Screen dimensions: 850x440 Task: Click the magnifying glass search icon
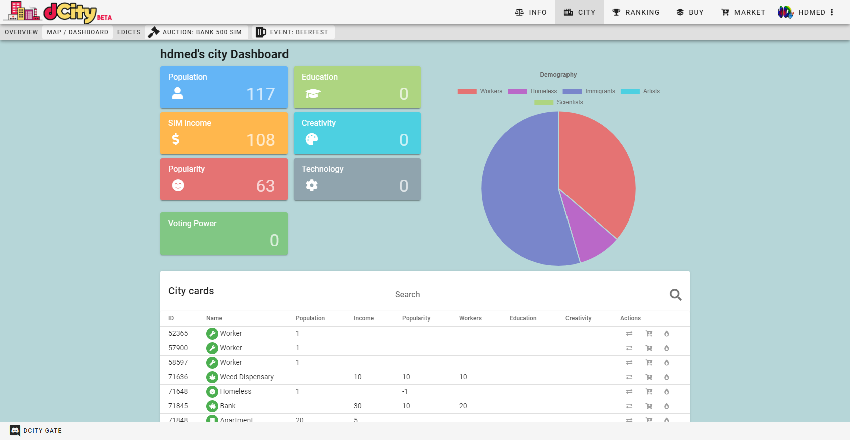coord(676,295)
